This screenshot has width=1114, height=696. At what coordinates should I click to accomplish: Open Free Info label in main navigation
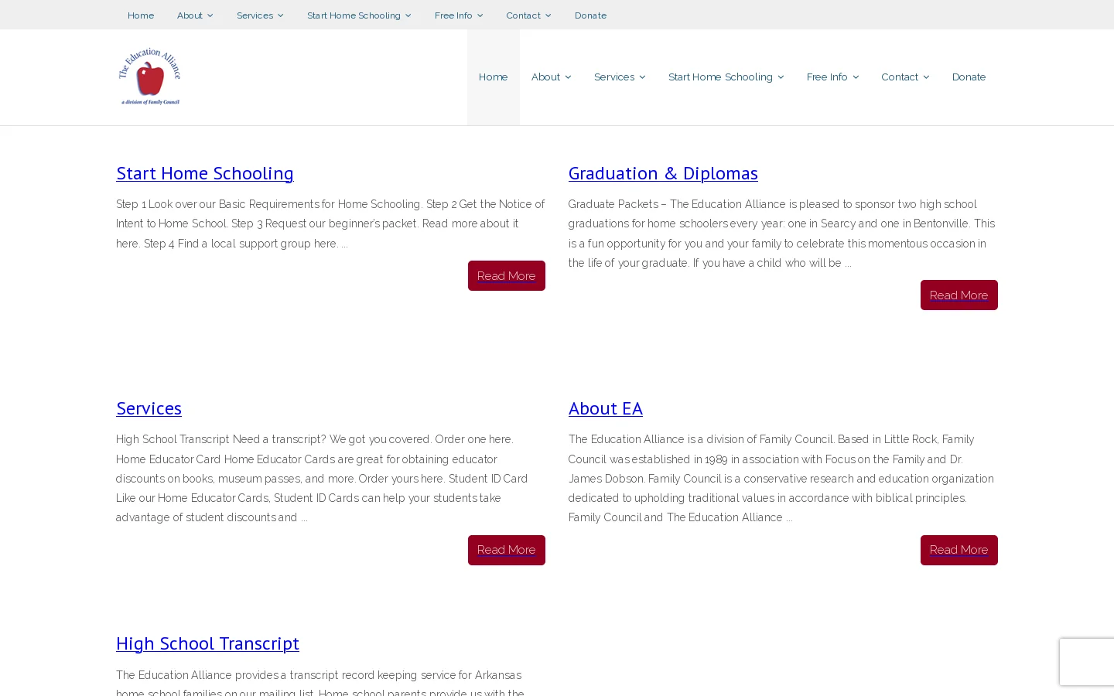point(827,77)
